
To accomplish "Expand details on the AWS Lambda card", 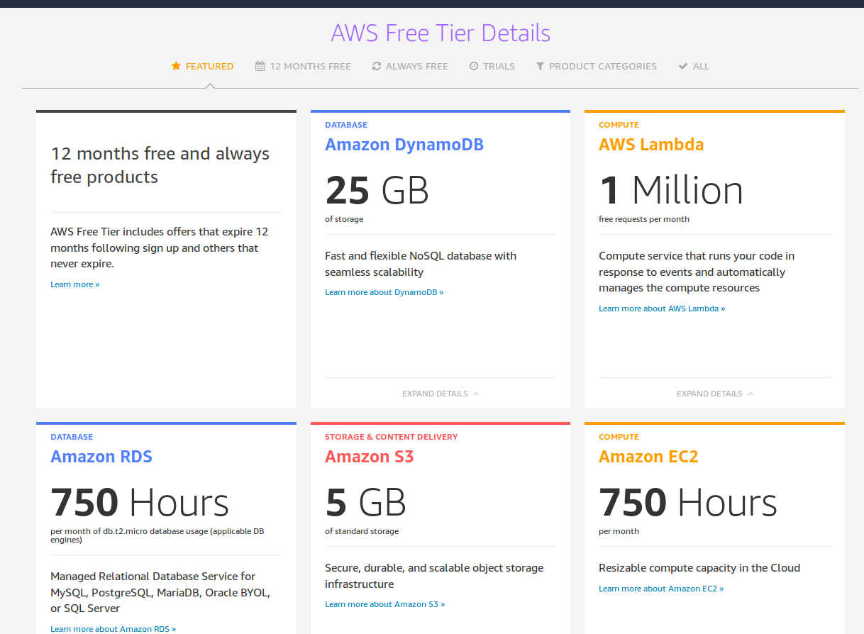I will [709, 394].
